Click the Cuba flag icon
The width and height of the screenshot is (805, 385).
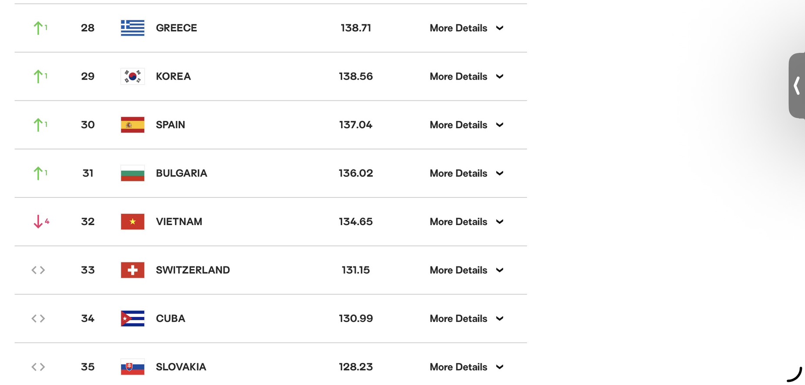[132, 319]
